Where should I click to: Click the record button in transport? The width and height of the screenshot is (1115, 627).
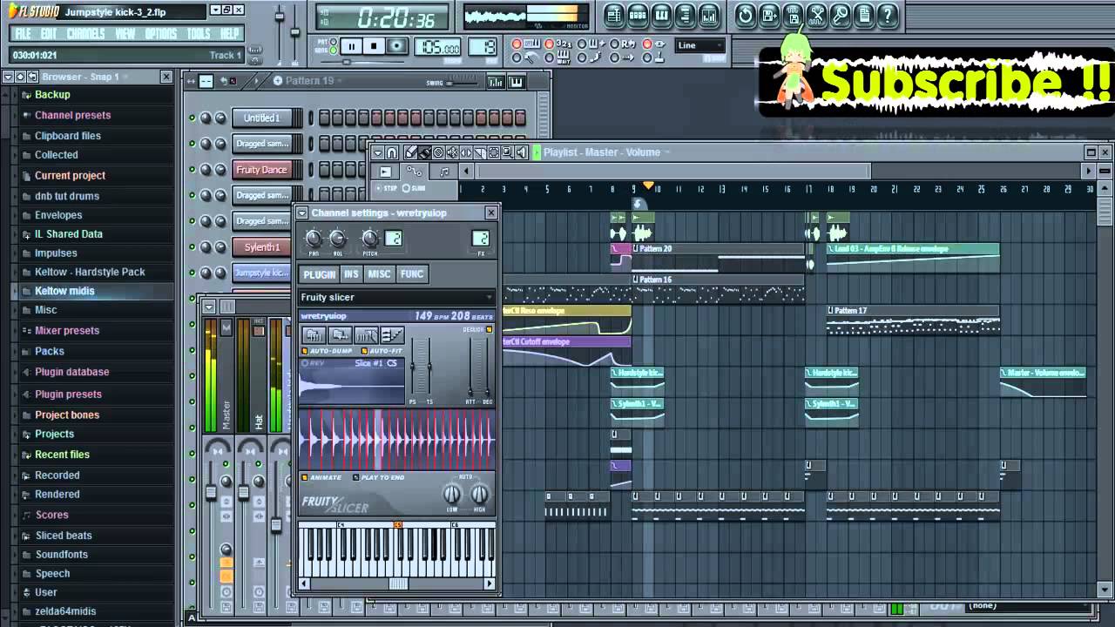(x=396, y=46)
